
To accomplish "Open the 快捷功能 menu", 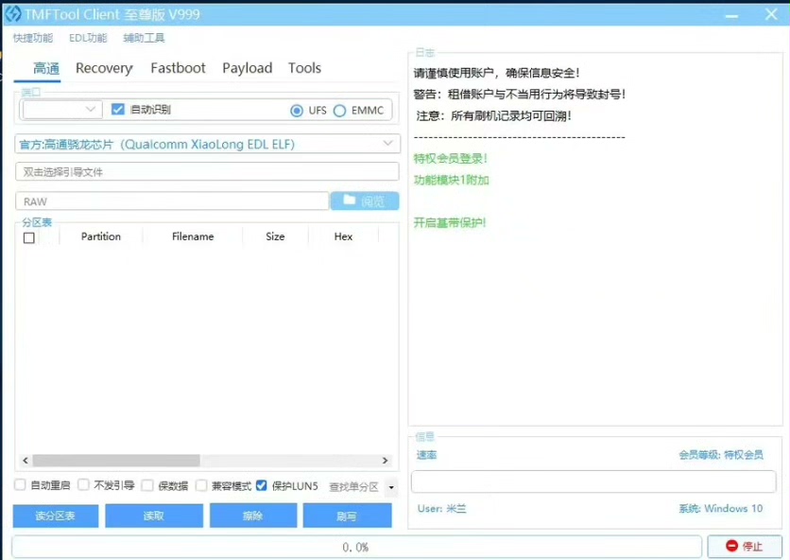I will pos(33,38).
